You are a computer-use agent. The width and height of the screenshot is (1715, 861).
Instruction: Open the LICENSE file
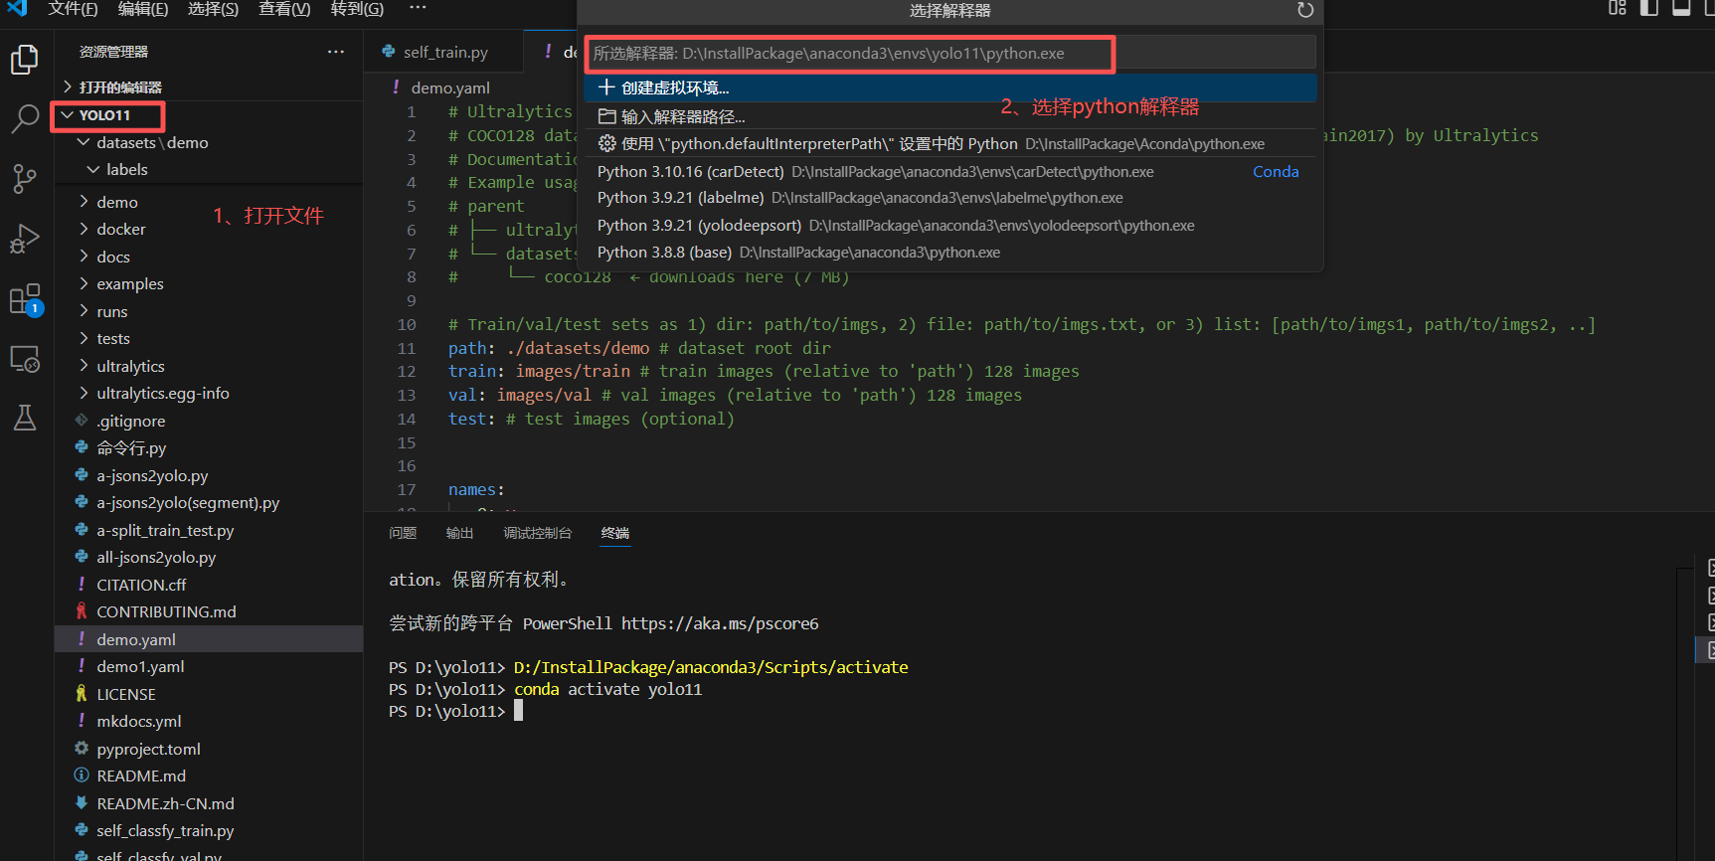coord(209,695)
